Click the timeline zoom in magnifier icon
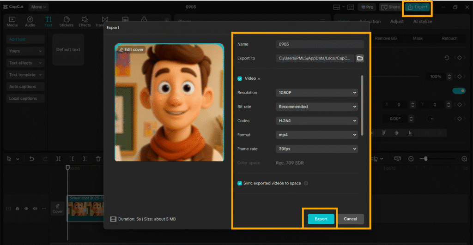The width and height of the screenshot is (473, 245). pos(464,159)
